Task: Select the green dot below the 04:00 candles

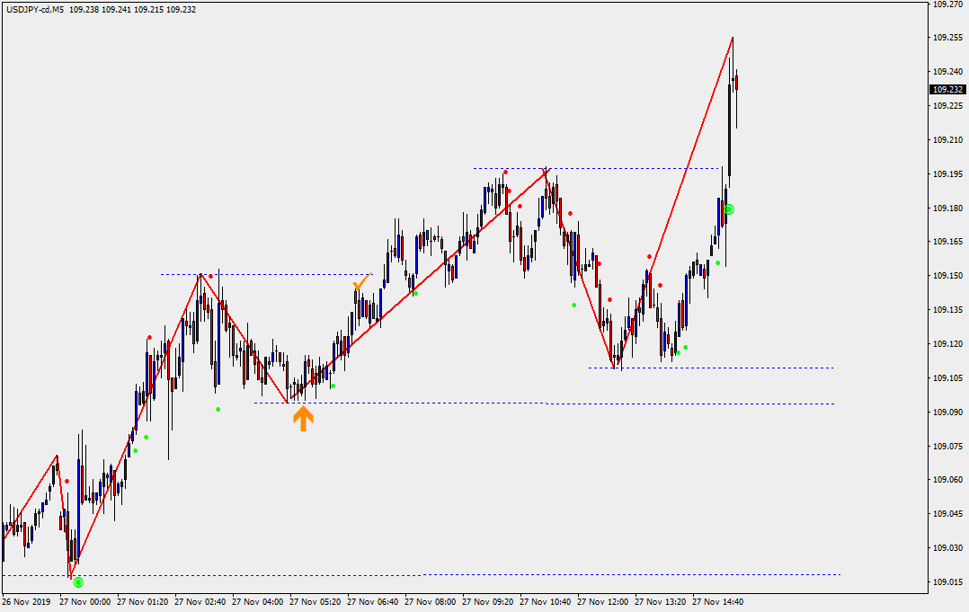Action: click(x=218, y=409)
